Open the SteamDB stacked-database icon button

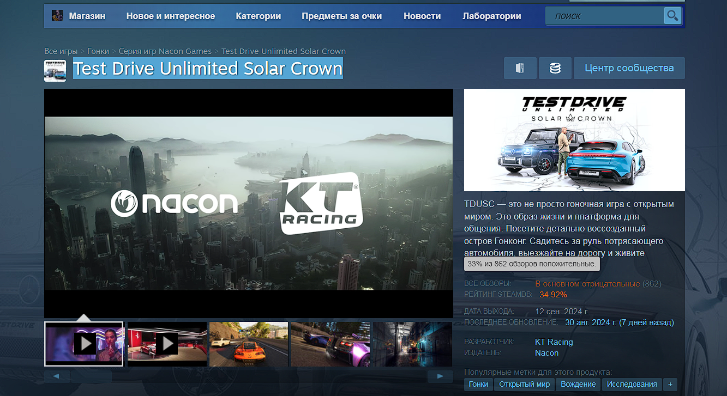click(x=555, y=68)
